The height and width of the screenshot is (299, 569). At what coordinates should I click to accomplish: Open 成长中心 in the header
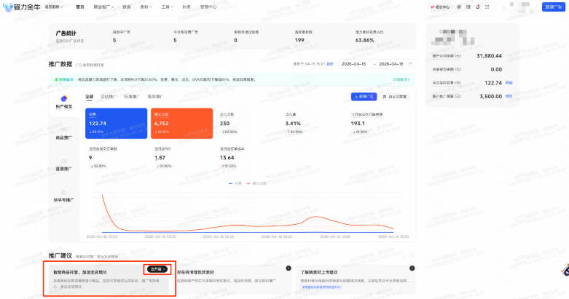440,7
